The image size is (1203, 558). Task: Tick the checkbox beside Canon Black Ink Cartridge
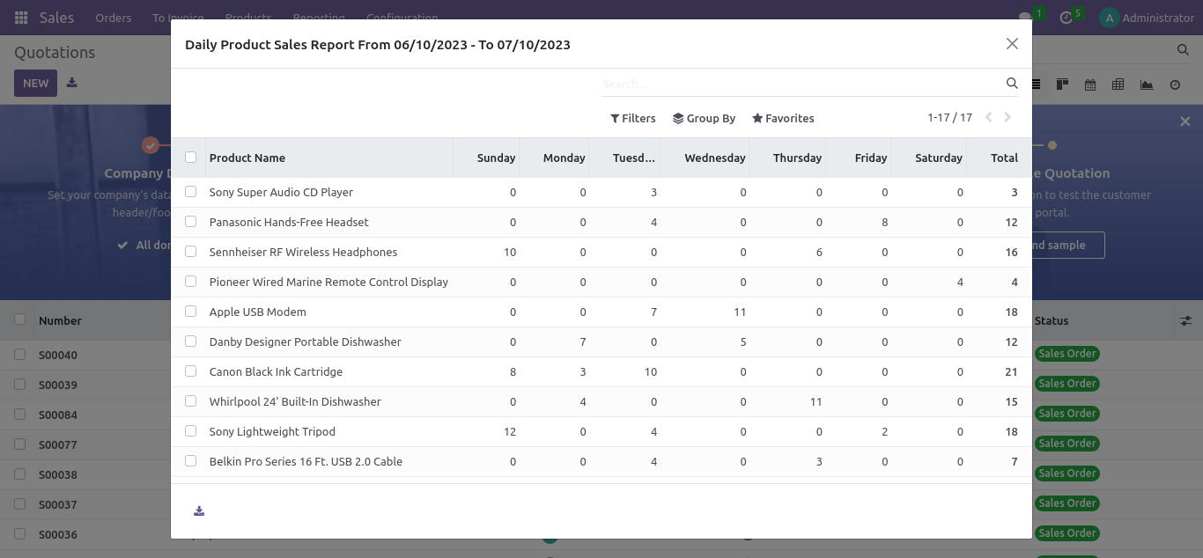click(x=190, y=371)
